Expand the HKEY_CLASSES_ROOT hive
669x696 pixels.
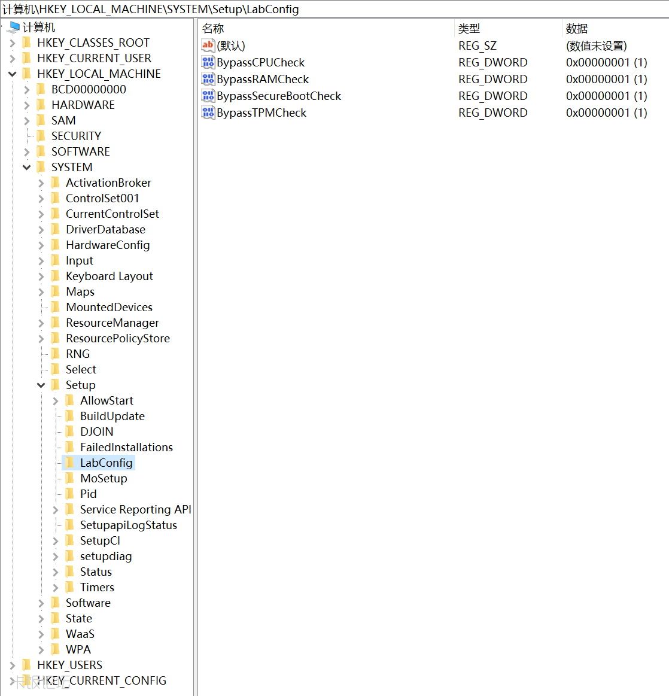[x=12, y=43]
